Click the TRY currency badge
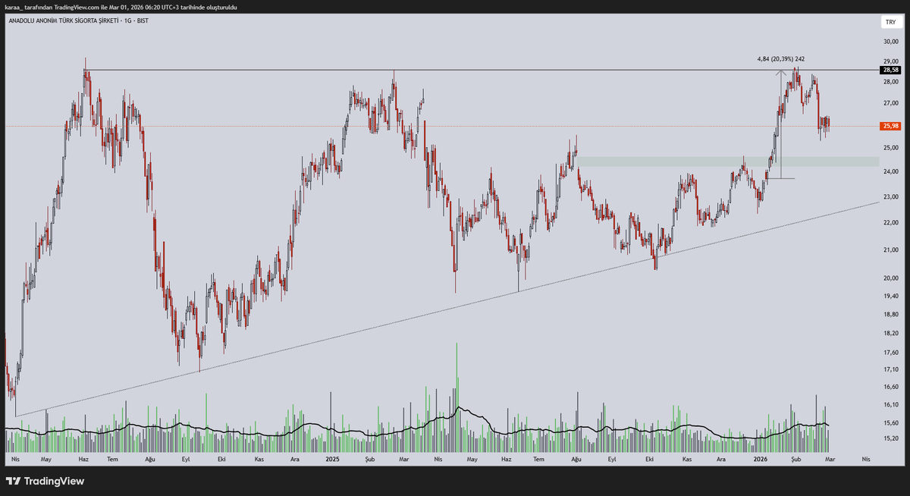 point(890,23)
